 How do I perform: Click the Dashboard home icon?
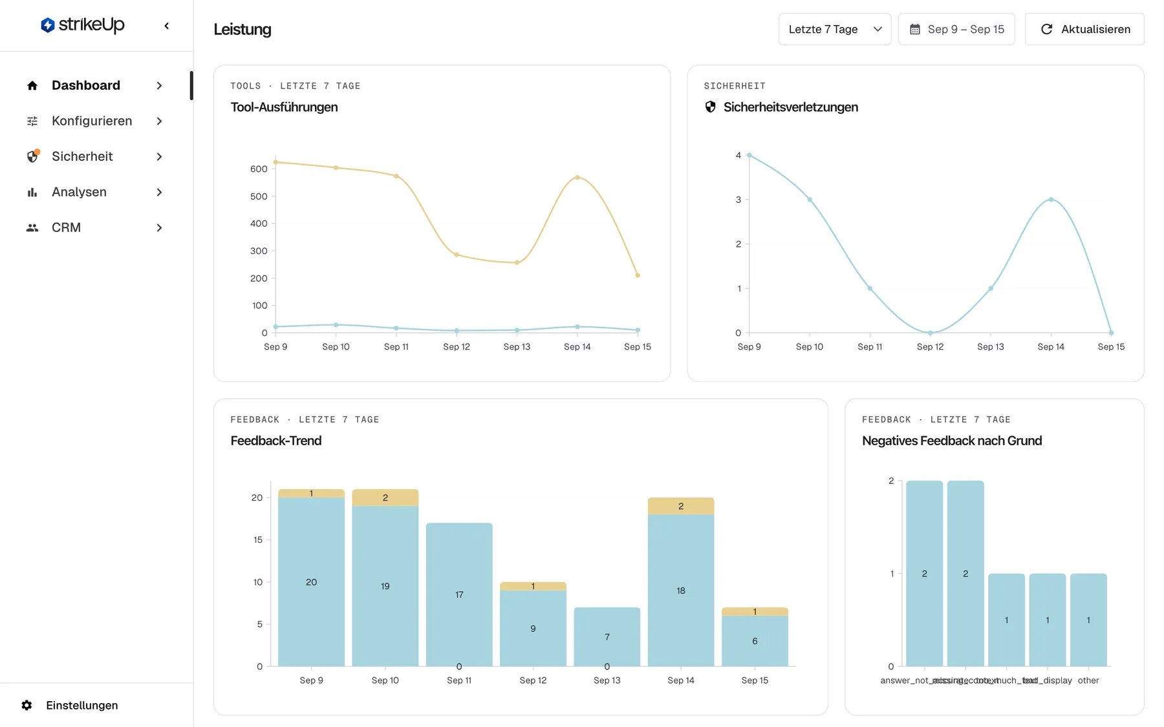point(32,85)
